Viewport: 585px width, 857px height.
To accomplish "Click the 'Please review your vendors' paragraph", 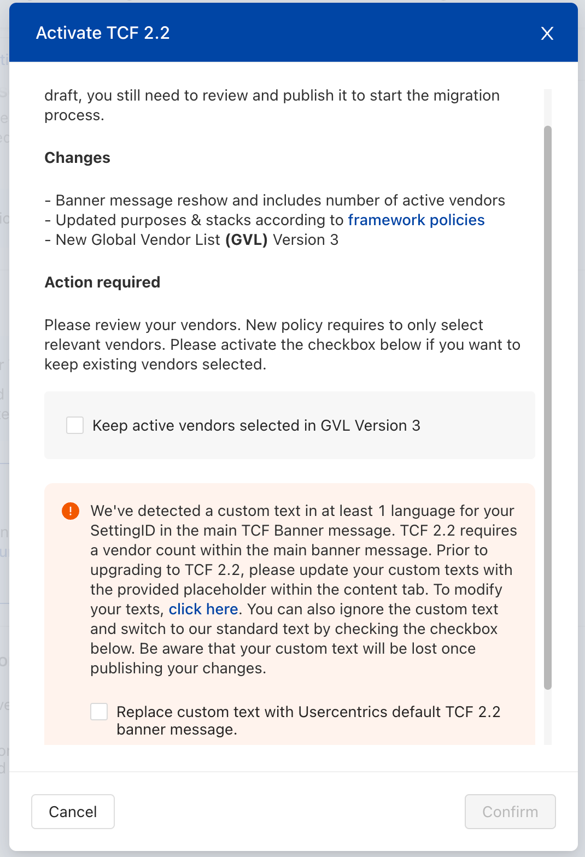I will click(282, 344).
